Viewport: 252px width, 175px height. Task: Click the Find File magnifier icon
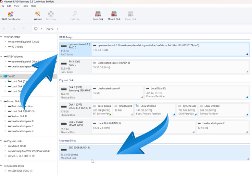(x=75, y=14)
